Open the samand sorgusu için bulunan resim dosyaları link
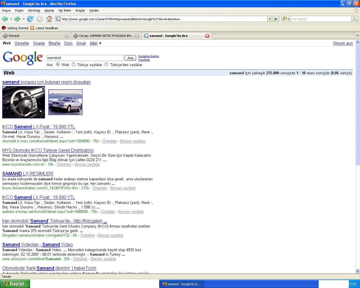This screenshot has width=360, height=288. [46, 82]
